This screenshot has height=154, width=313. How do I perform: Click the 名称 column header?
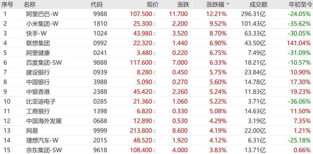[x=30, y=5]
